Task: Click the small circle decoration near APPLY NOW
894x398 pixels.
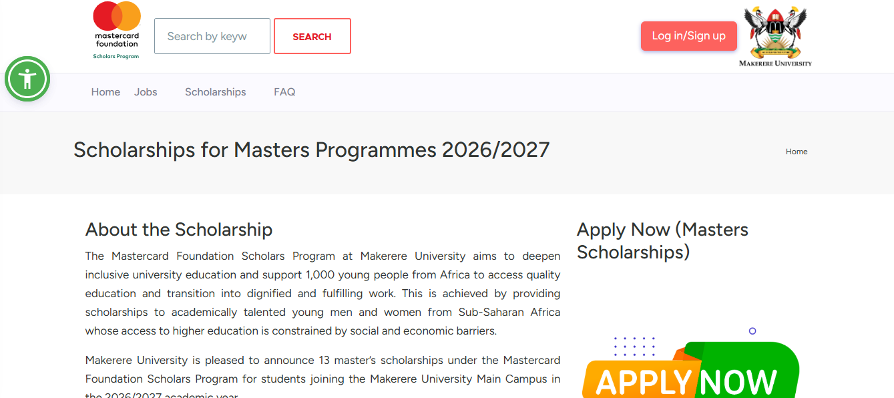Action: point(752,331)
